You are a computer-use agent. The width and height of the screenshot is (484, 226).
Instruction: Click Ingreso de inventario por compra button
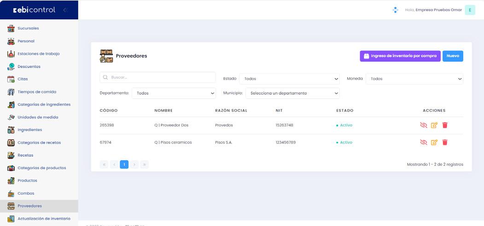[400, 56]
